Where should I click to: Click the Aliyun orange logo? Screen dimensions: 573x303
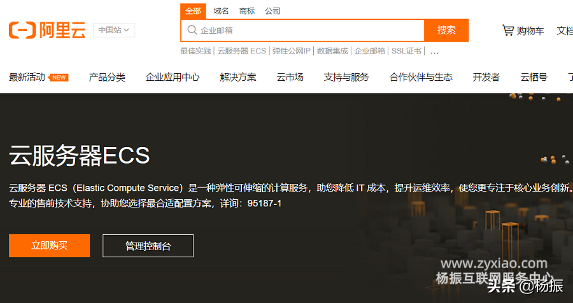click(x=47, y=30)
